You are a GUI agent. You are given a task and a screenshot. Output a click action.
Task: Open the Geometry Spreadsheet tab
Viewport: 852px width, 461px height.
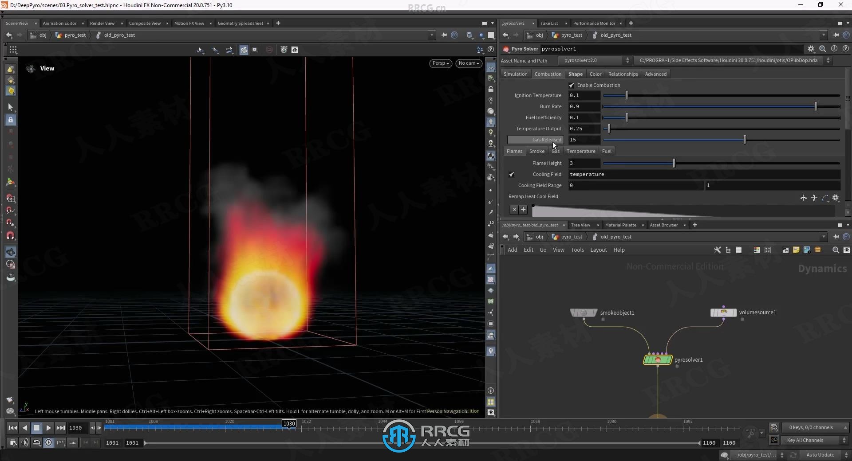[x=240, y=23]
